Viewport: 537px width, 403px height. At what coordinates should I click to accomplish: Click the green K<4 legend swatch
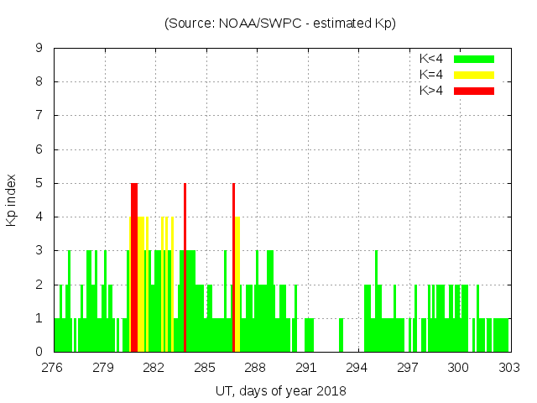(474, 59)
